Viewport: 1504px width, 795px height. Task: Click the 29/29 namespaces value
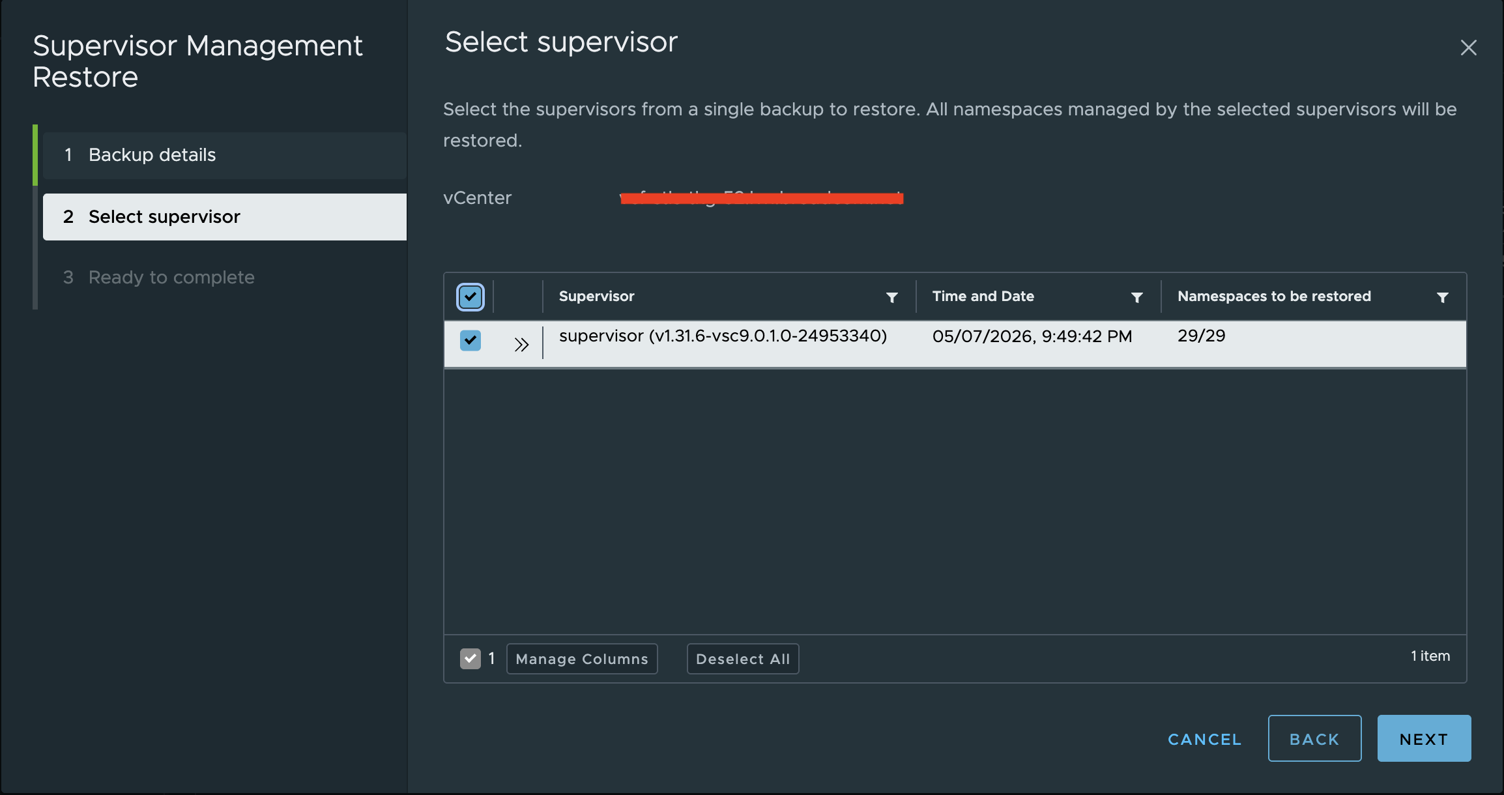click(1202, 336)
